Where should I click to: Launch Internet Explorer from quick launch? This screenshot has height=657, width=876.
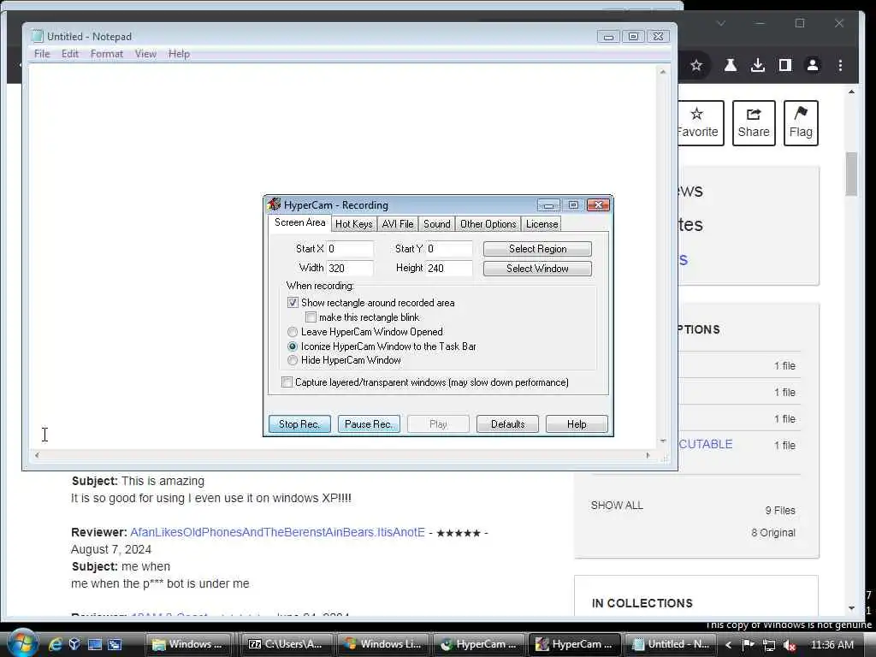55,644
